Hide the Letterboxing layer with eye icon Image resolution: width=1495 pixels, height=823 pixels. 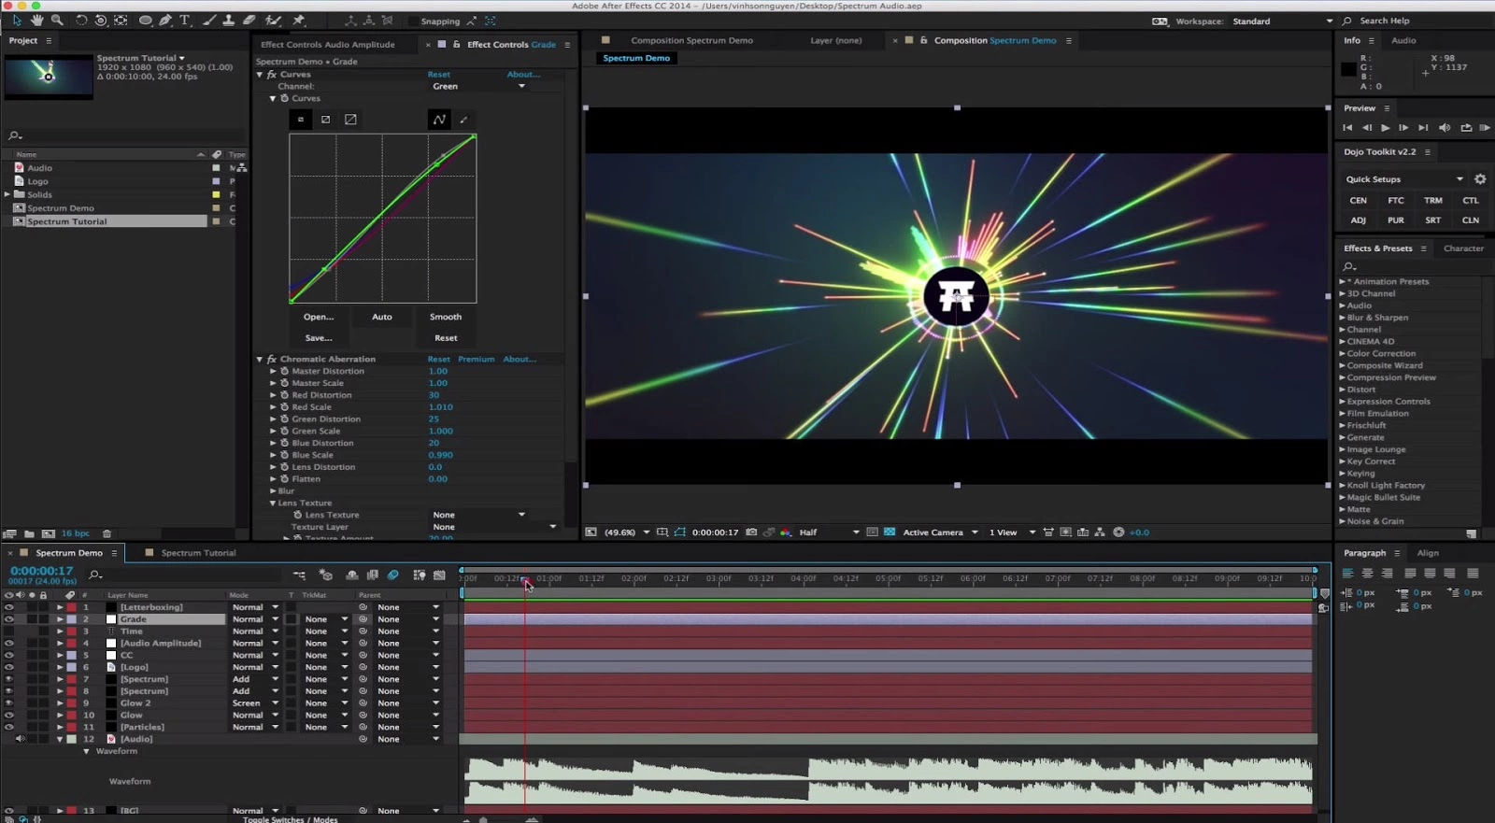click(x=9, y=607)
